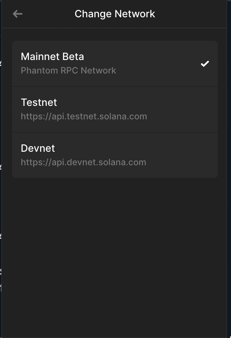Screen dimensions: 231x338
Task: Go back using the left arrow icon
Action: click(18, 14)
